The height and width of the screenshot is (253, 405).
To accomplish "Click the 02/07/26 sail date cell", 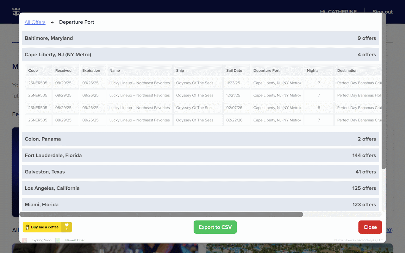I will pos(237,108).
